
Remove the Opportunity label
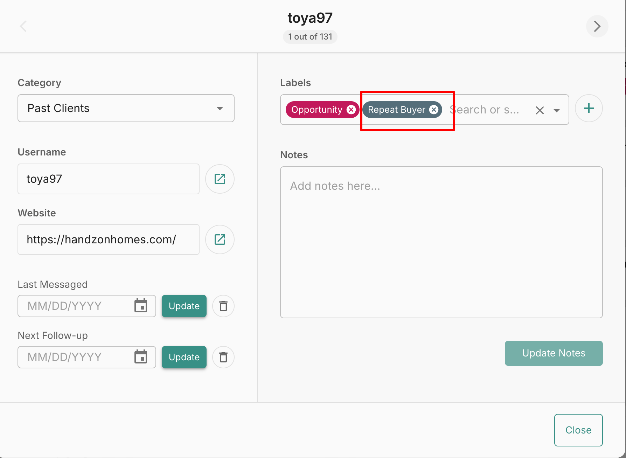click(x=351, y=110)
